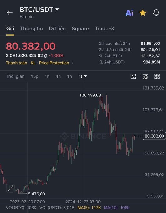Expand the BTC/USDT pair dropdown
This screenshot has height=213, width=166.
click(x=57, y=9)
